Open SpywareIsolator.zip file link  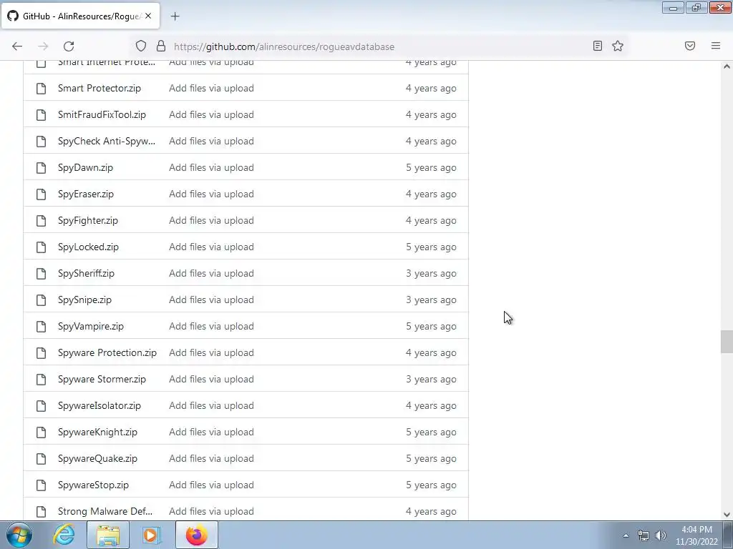pos(99,406)
